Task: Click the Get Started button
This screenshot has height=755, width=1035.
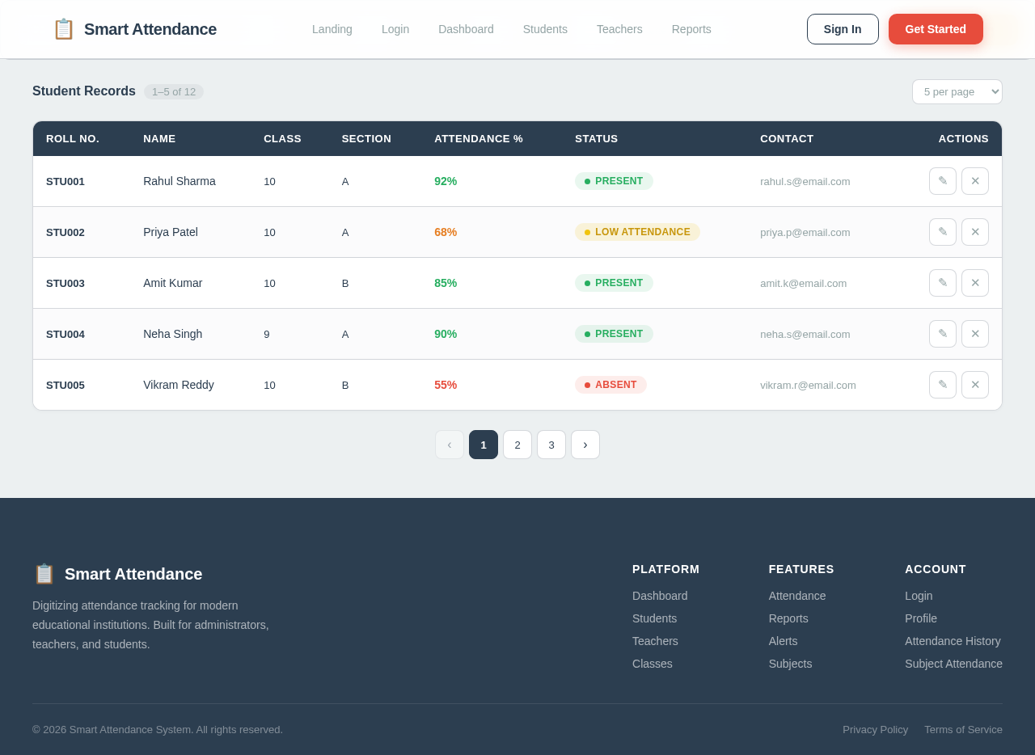Action: pos(936,29)
